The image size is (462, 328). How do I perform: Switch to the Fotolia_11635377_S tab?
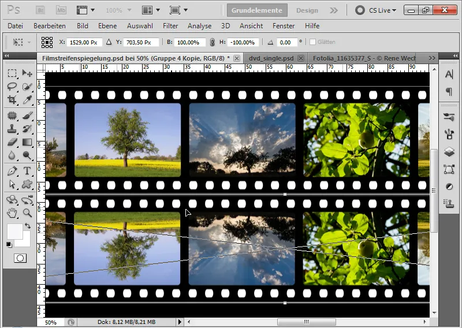pyautogui.click(x=364, y=58)
